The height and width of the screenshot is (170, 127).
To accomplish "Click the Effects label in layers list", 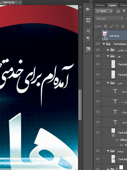I will pyautogui.click(x=124, y=140).
